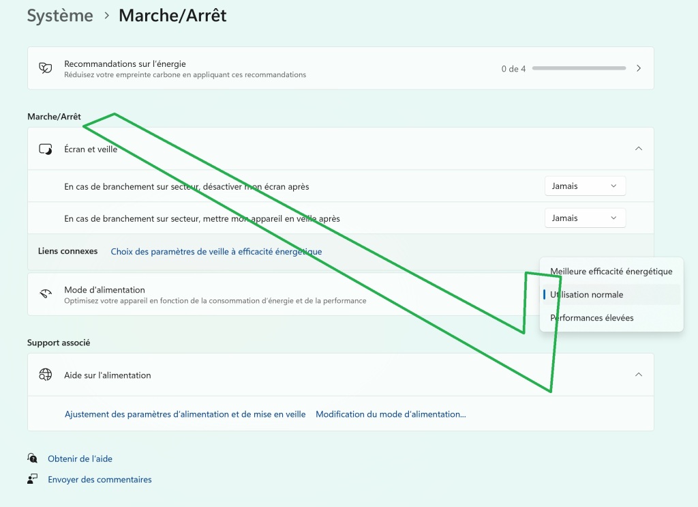The height and width of the screenshot is (507, 698).
Task: Click the Support associé heading
Action: 59,342
